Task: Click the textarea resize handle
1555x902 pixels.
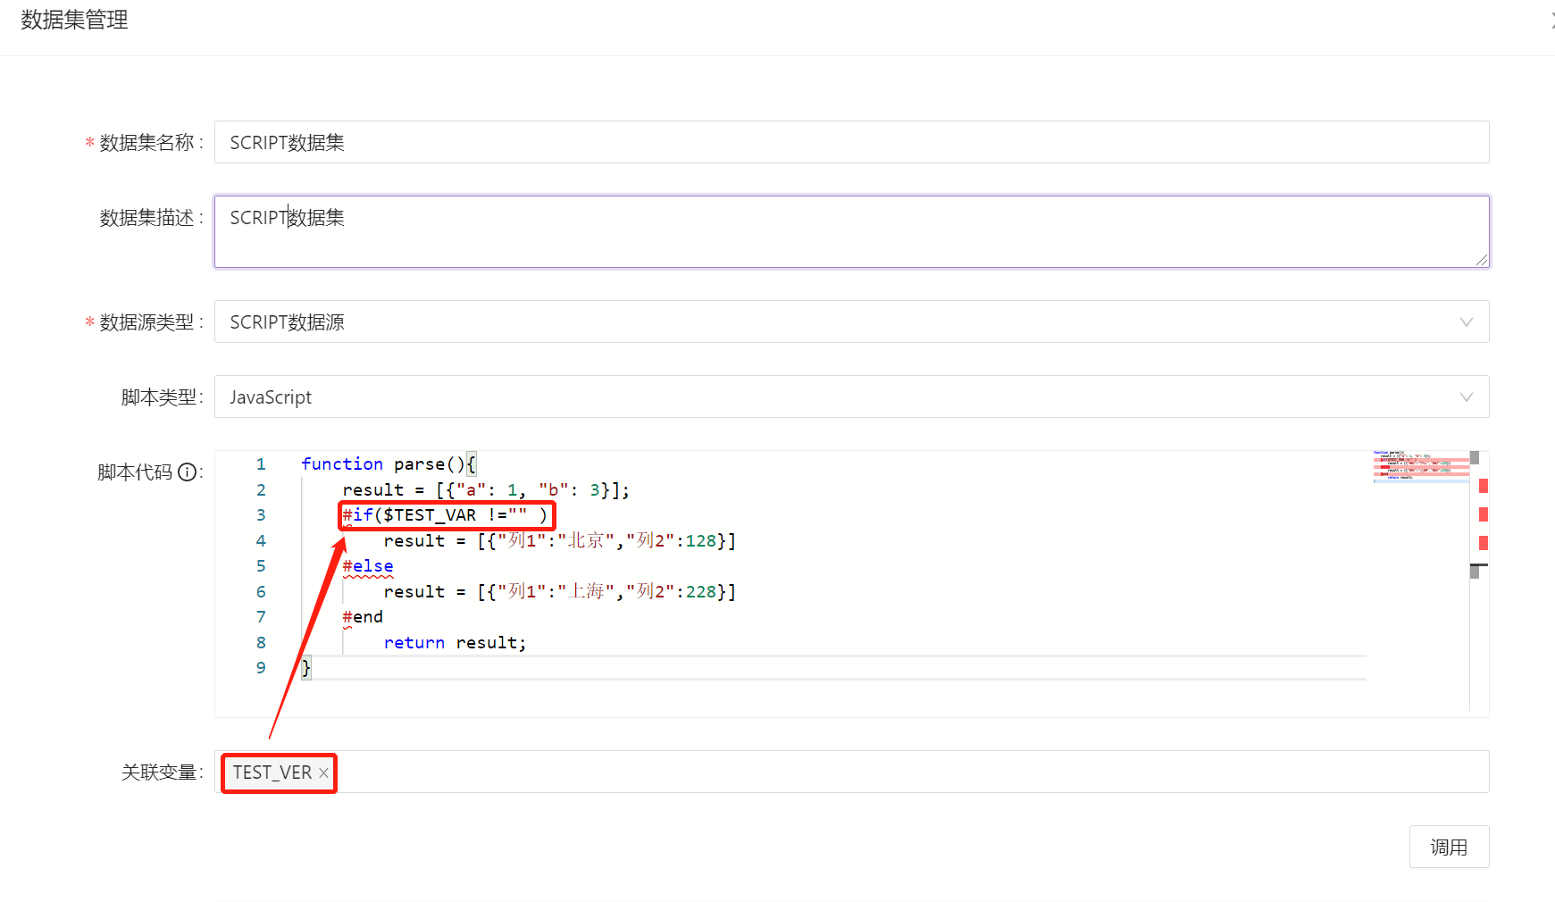Action: click(x=1481, y=260)
